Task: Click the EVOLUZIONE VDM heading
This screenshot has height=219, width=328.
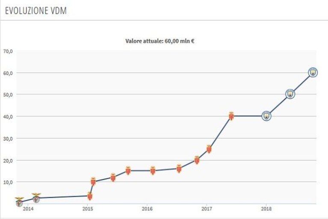Action: (x=36, y=11)
